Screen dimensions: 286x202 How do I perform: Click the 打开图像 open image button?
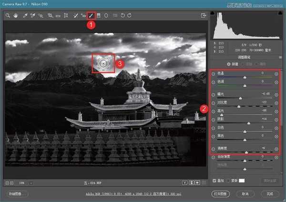click(221, 194)
